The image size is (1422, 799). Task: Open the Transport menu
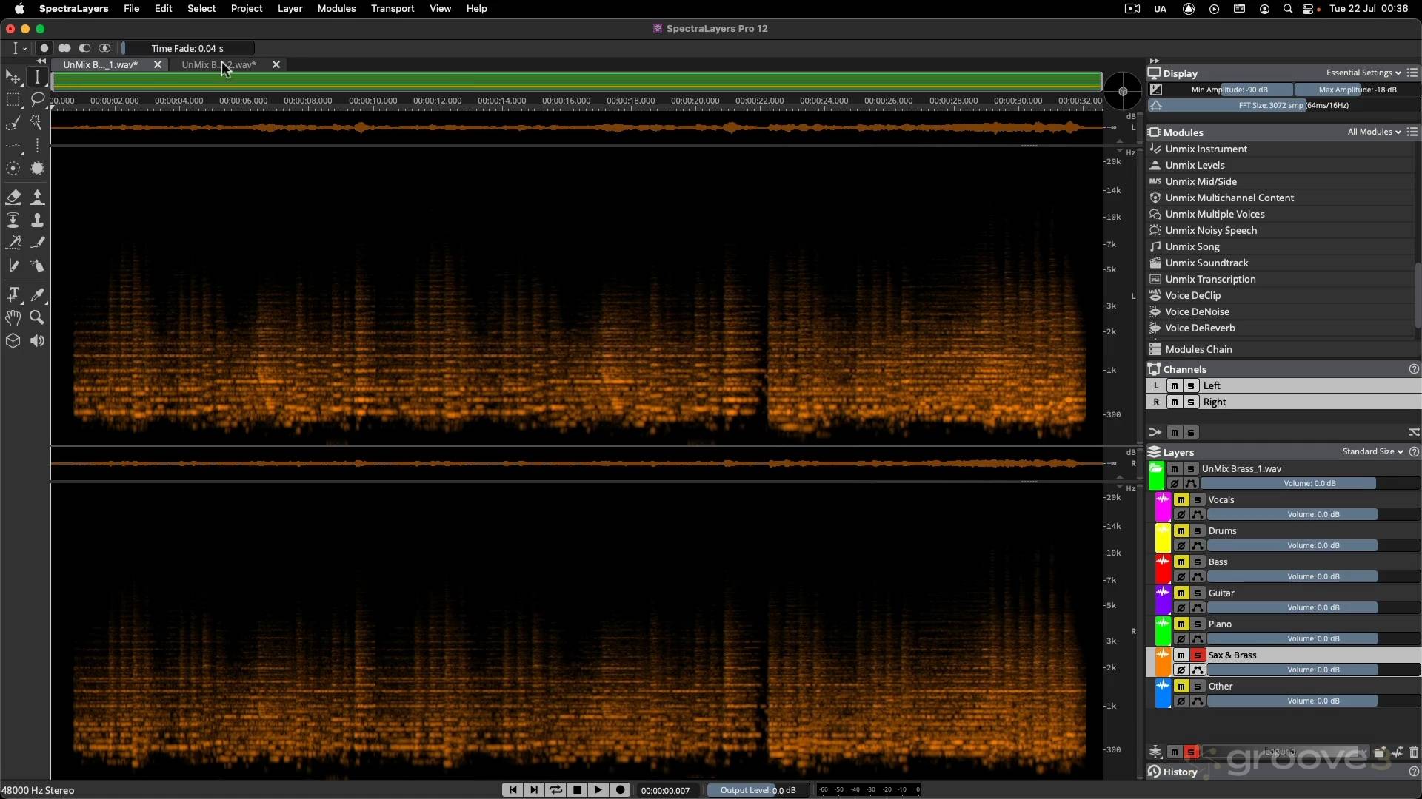[393, 9]
